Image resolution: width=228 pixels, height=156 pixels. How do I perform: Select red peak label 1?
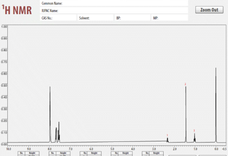[167, 135]
